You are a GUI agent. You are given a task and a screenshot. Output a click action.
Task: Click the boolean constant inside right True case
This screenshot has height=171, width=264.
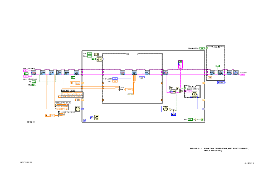[218, 66]
